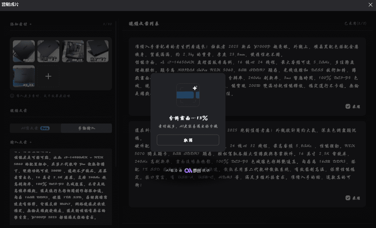Click the 营销成片 title text
The height and width of the screenshot is (228, 376).
[10, 4]
